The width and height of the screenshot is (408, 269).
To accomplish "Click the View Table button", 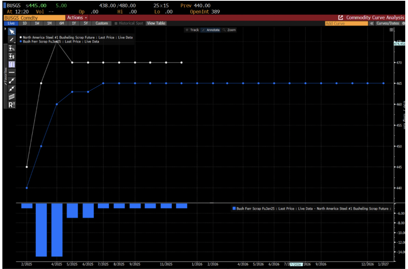I will (156, 24).
